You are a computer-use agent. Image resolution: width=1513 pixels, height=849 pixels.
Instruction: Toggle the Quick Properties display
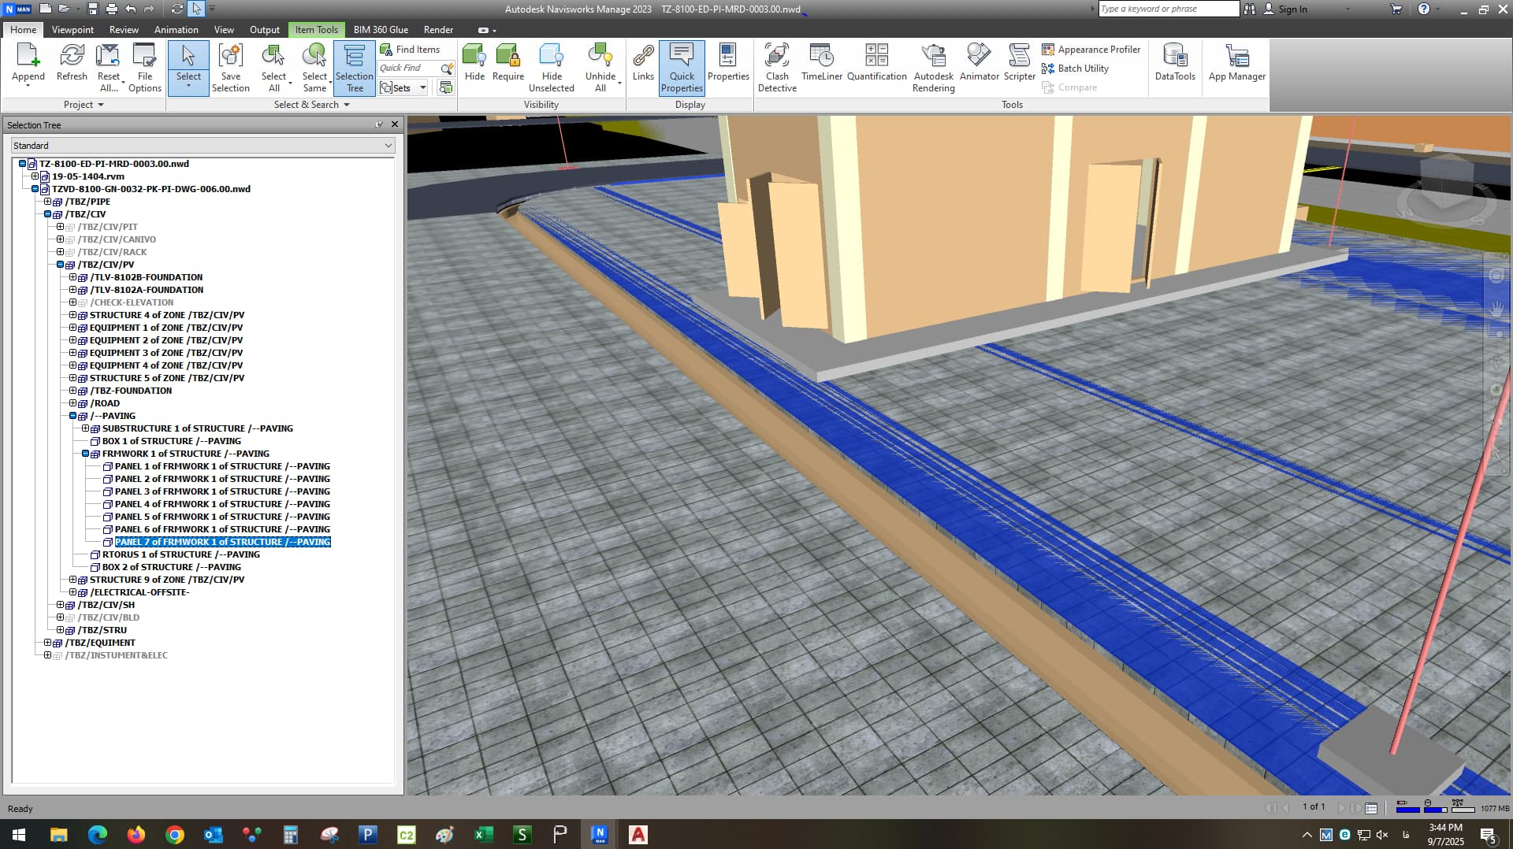pyautogui.click(x=682, y=68)
